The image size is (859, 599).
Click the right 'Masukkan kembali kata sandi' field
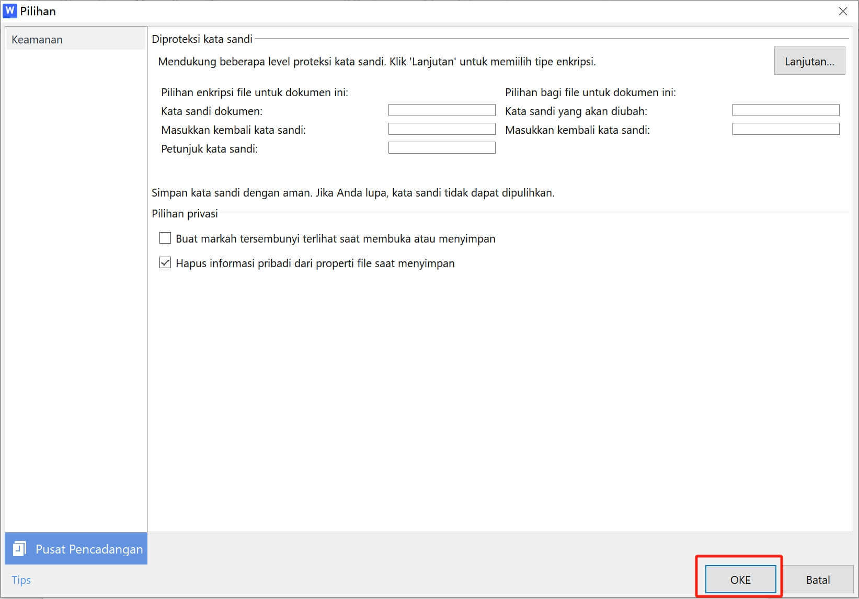[x=785, y=129]
